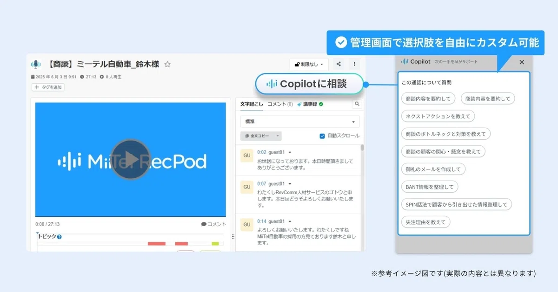This screenshot has width=558, height=292.
Task: Click the microphone icon beside the call title
Action: (36, 65)
